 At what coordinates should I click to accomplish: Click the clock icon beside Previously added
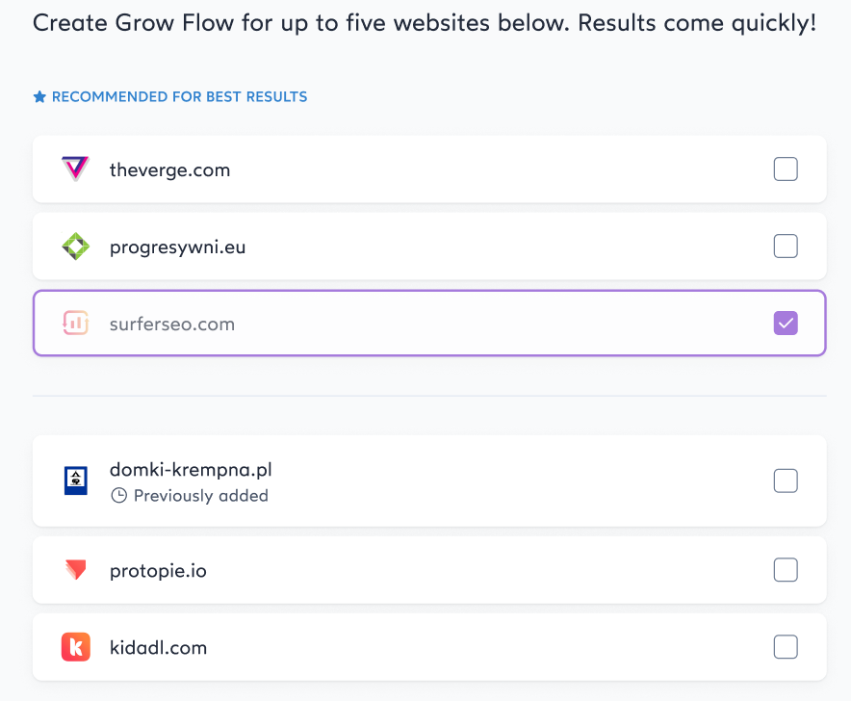point(118,495)
